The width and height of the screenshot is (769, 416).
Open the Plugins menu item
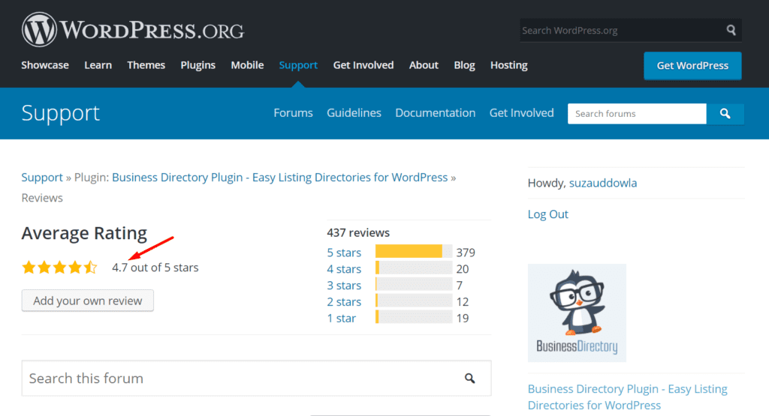[198, 65]
